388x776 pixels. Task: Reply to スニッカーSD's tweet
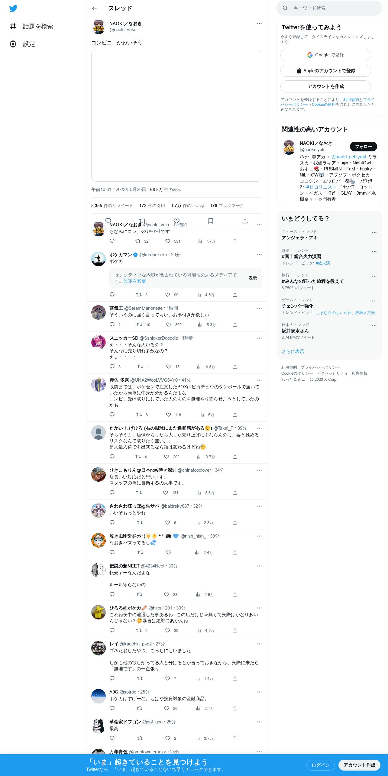pos(112,367)
